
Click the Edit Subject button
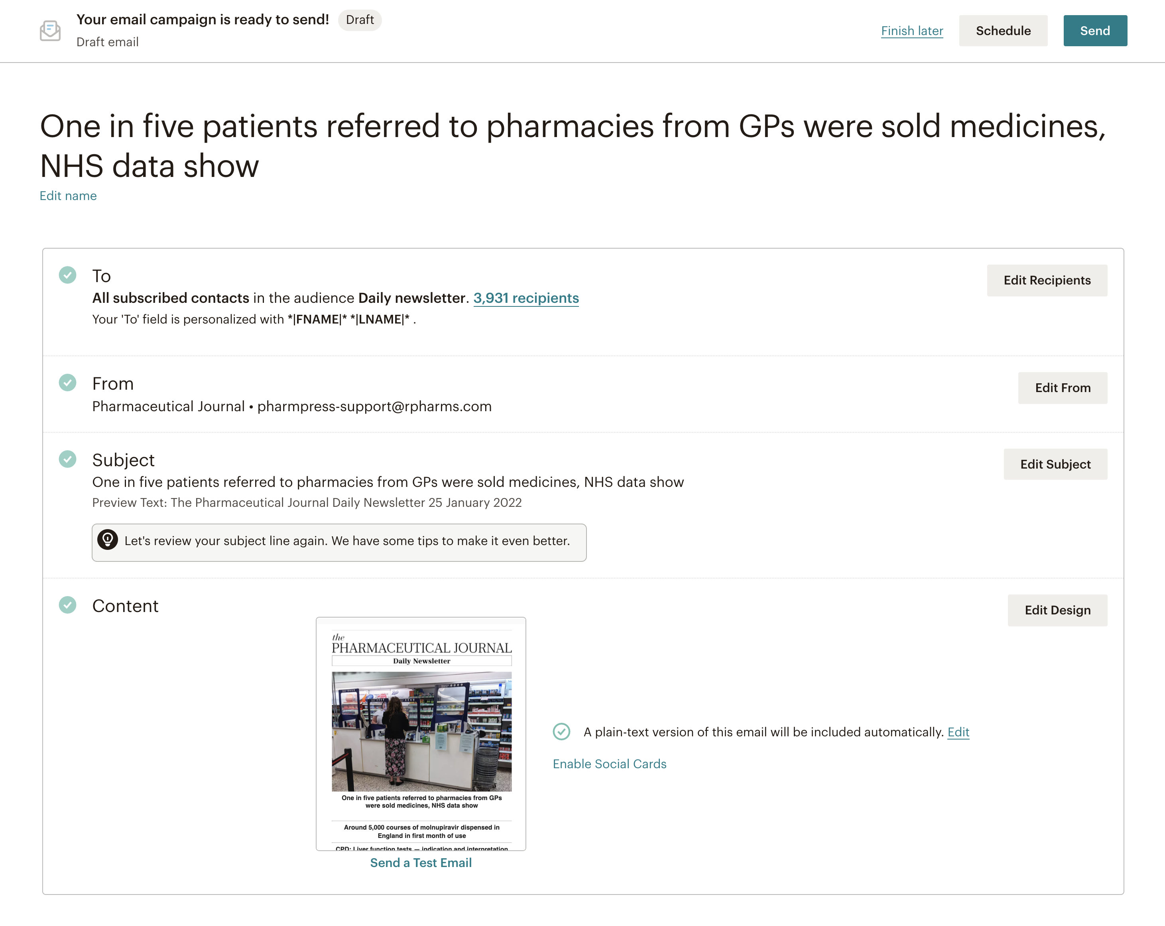[1055, 464]
